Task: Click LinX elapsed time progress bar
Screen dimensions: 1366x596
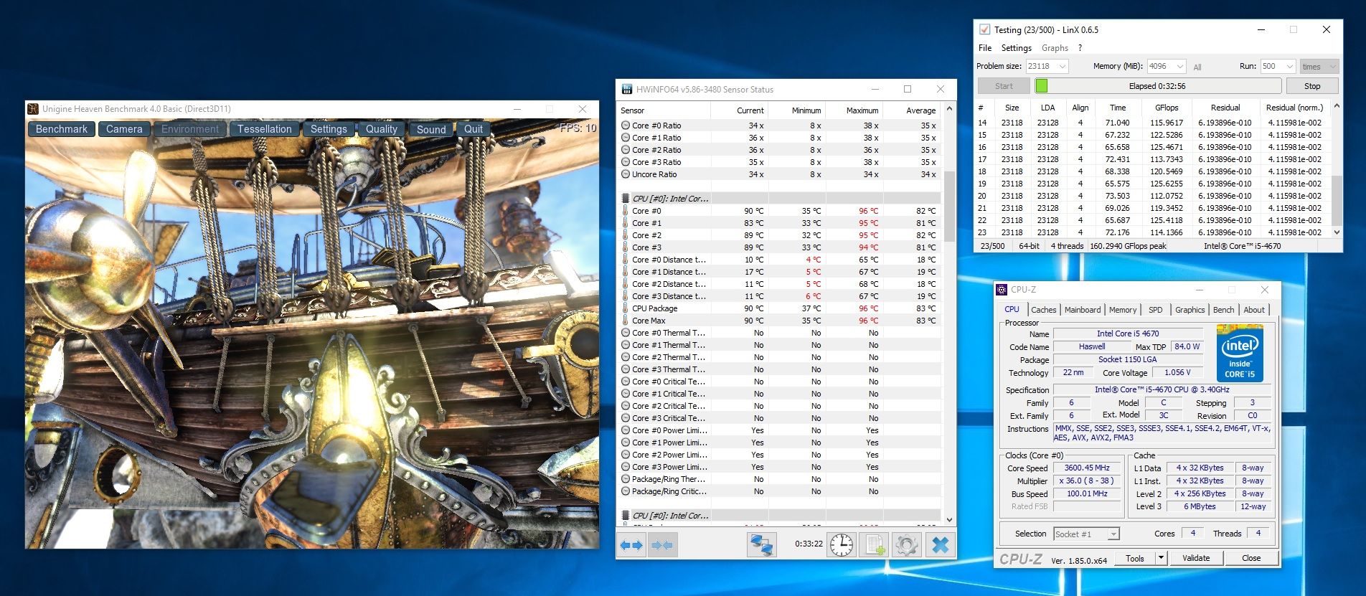Action: coord(1157,86)
